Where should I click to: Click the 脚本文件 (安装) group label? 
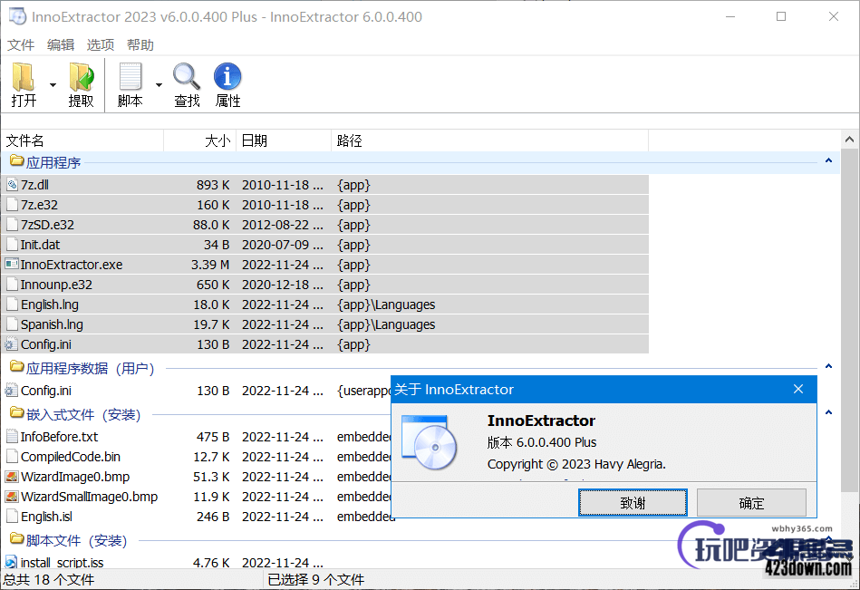(77, 541)
